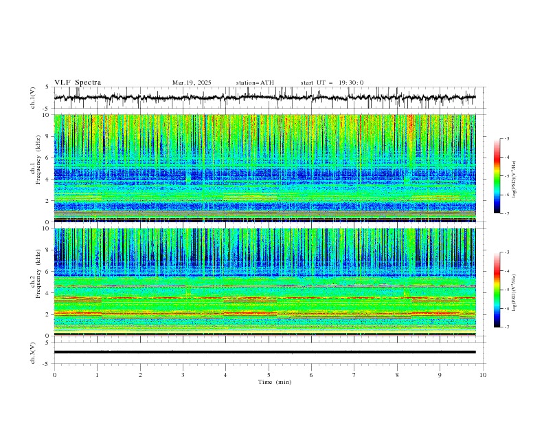Viewport: 544px width, 421px height.
Task: Click the "station=ATH" header label
Action: pyautogui.click(x=255, y=83)
